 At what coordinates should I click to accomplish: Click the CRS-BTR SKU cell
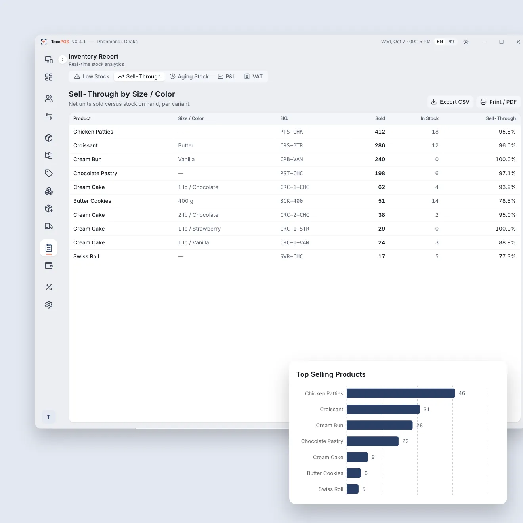point(292,145)
